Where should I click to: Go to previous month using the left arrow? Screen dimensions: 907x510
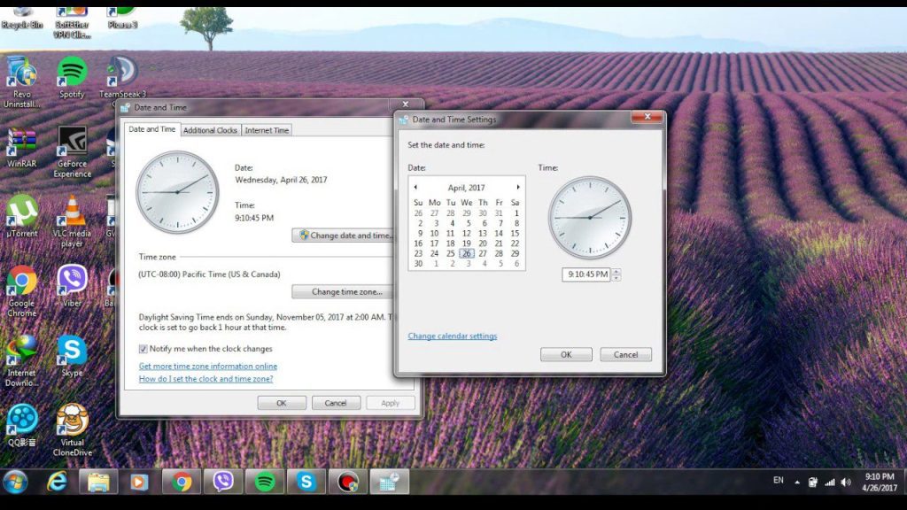pyautogui.click(x=415, y=187)
